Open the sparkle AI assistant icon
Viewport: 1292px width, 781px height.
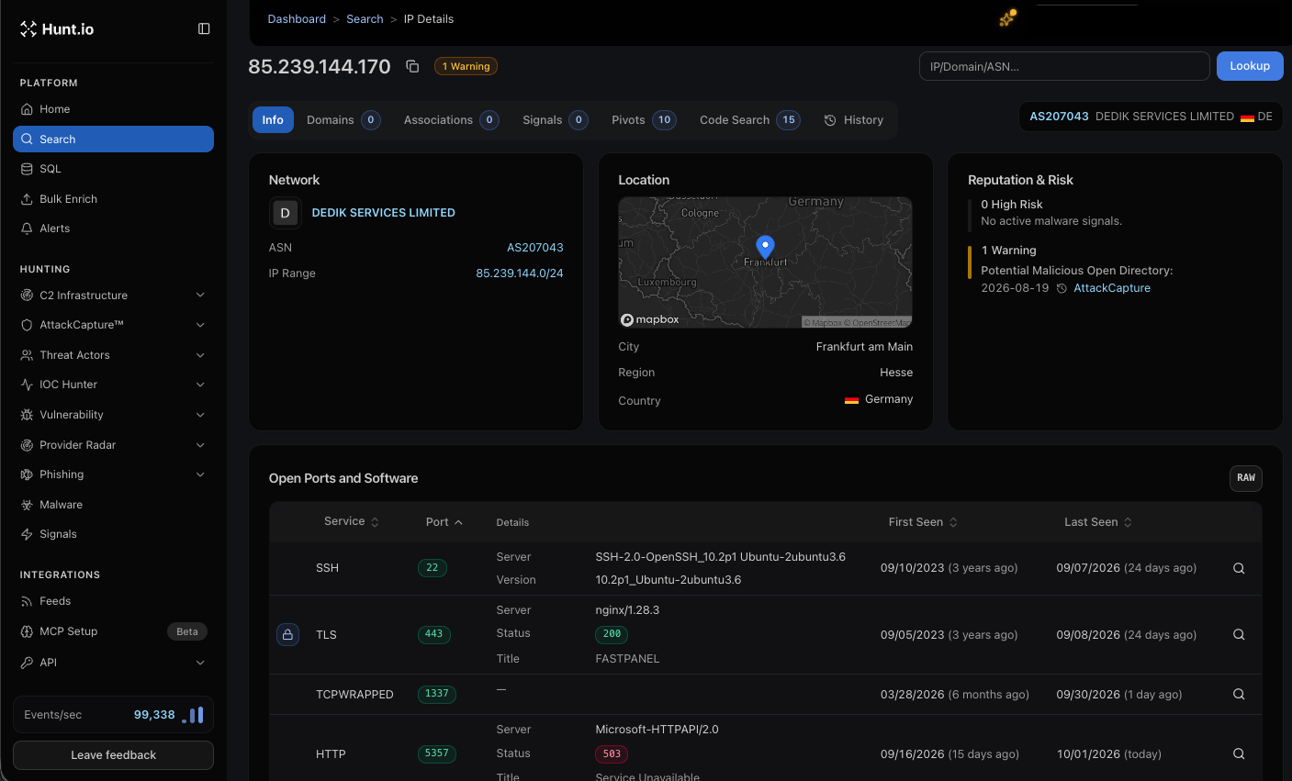pyautogui.click(x=1007, y=18)
